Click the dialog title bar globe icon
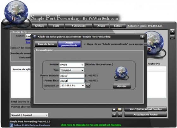The image size is (177, 128). pos(35,37)
